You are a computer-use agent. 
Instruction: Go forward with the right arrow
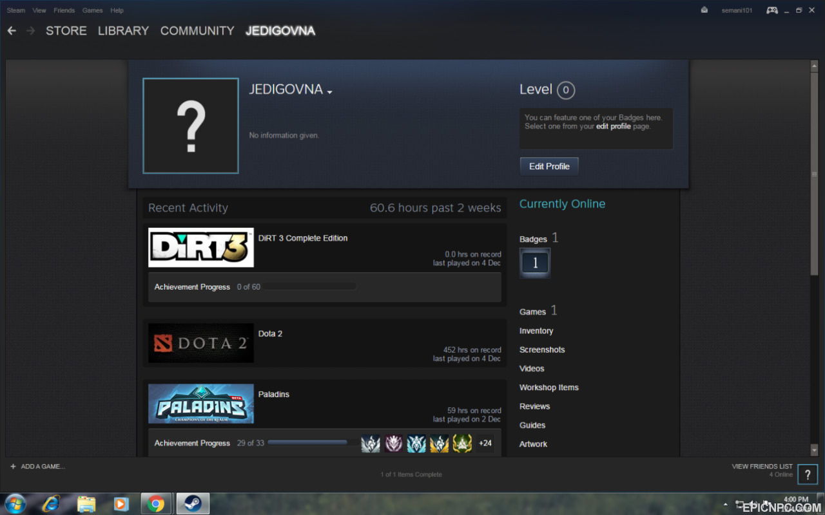point(30,30)
